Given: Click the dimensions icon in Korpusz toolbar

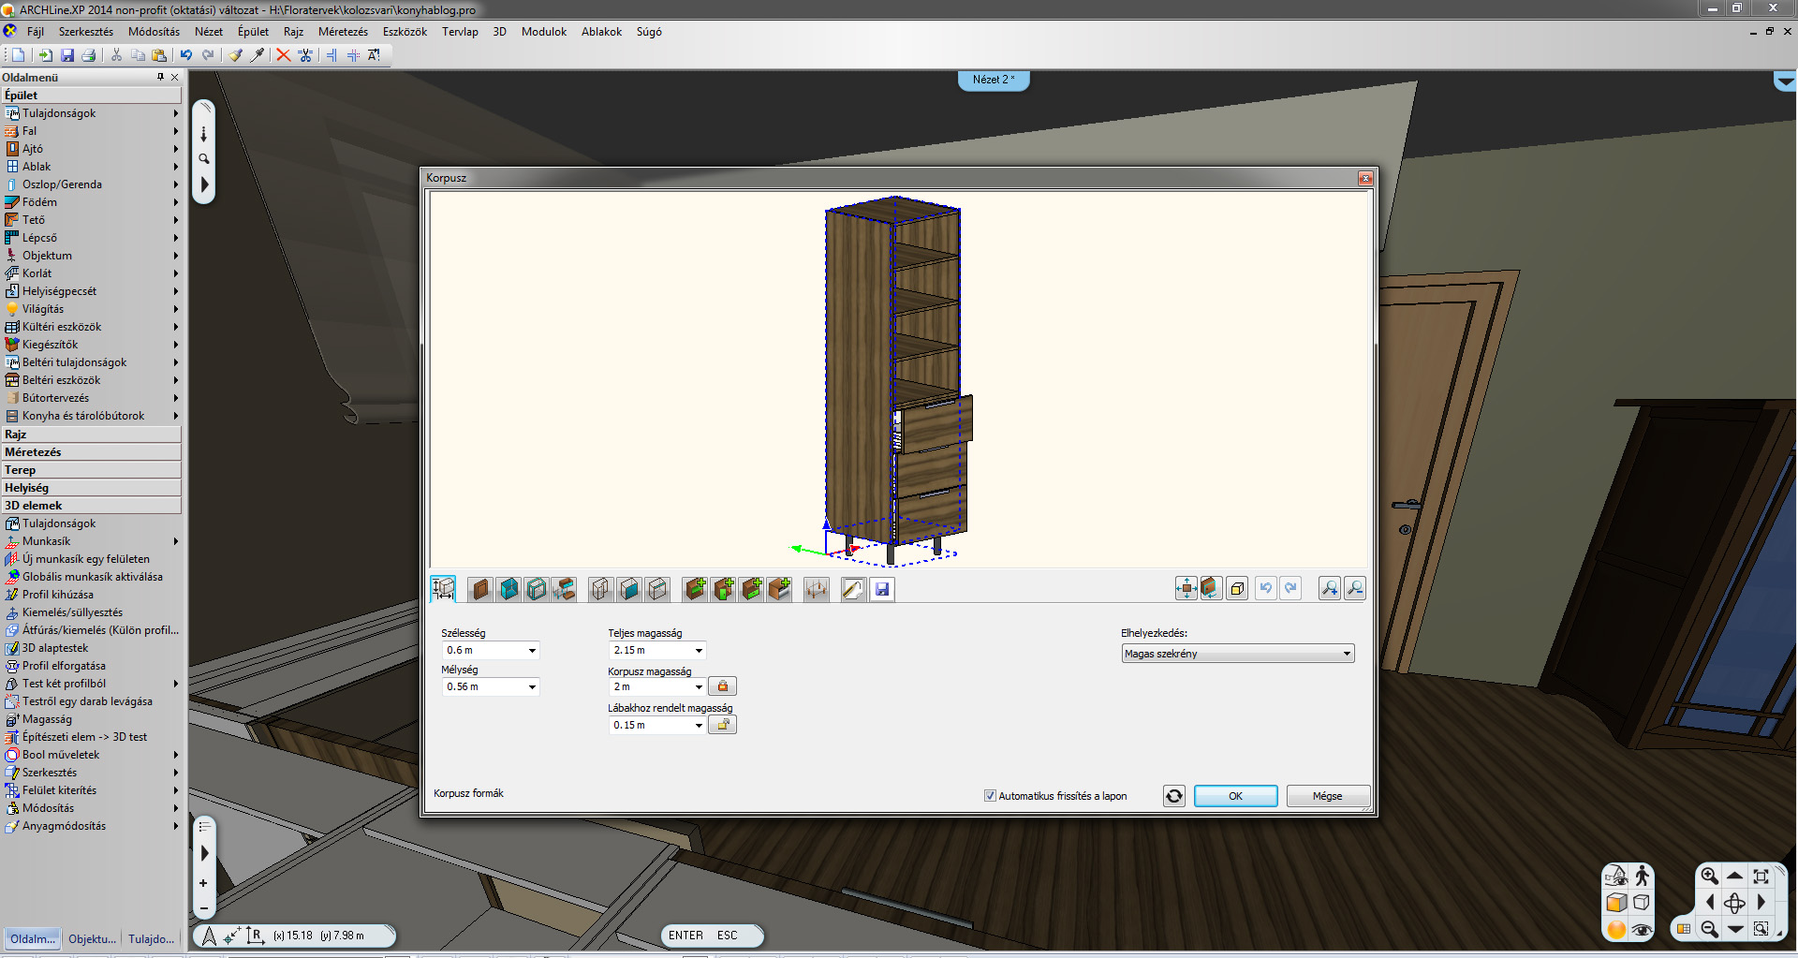Looking at the screenshot, I should (443, 589).
